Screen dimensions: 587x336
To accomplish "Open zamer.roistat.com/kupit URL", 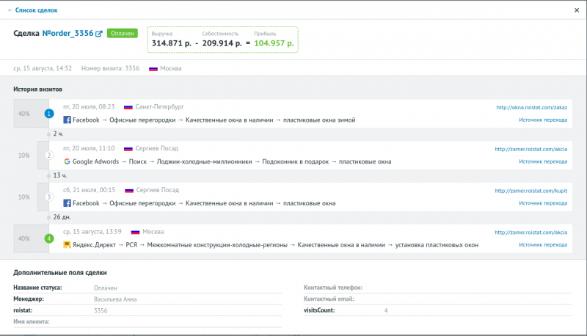I will [x=531, y=191].
